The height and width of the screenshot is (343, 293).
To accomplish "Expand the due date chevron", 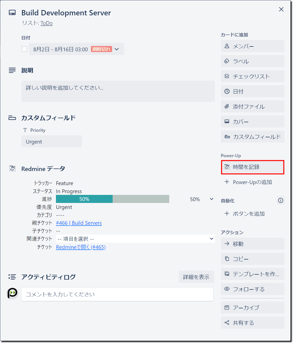I will [x=117, y=49].
